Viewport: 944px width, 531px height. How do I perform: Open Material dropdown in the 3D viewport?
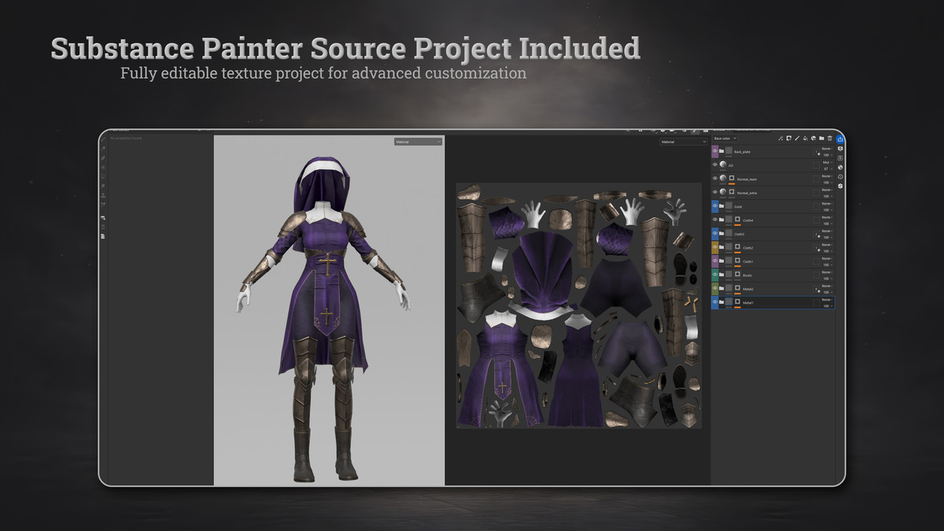(x=418, y=142)
